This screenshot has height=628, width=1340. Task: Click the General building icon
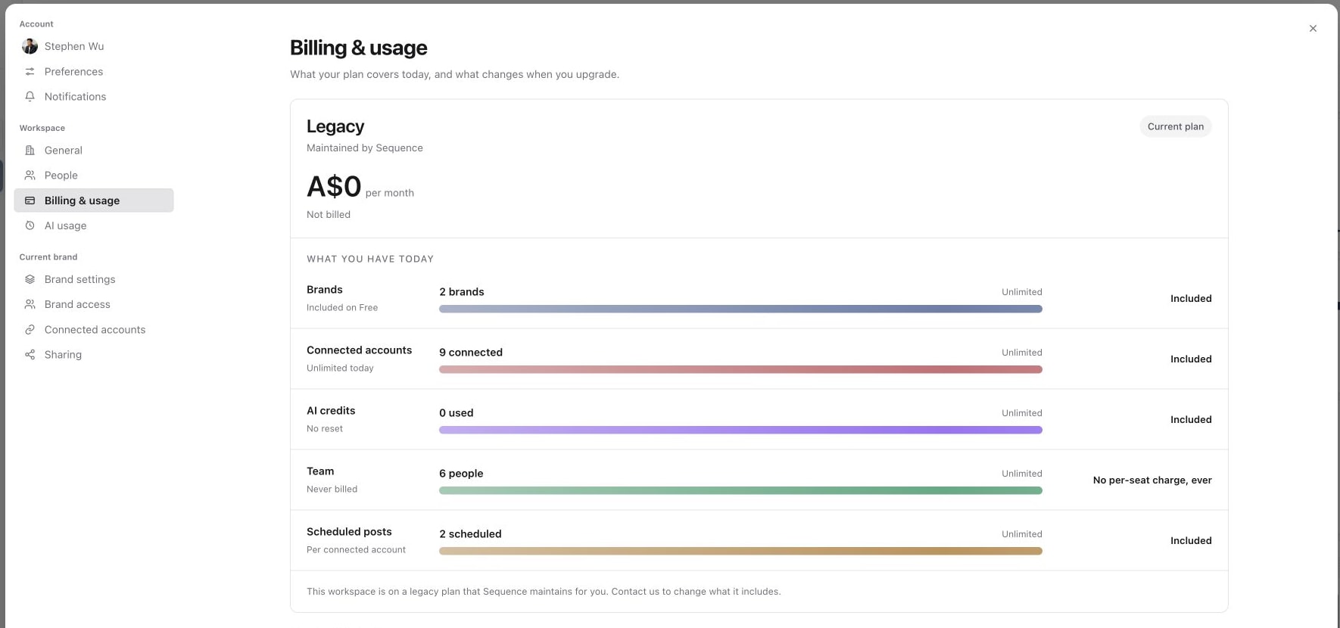click(30, 150)
